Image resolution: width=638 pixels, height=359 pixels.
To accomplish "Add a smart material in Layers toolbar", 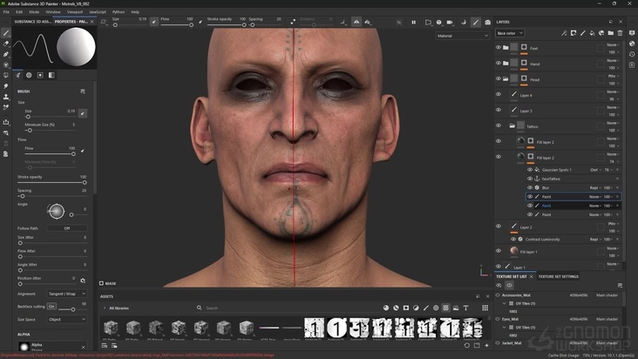I will 601,33.
